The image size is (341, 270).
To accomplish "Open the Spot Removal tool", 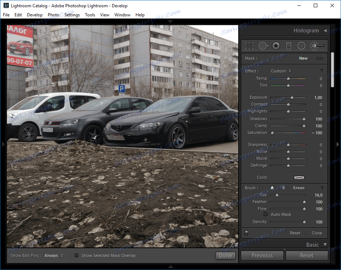I will 263,45.
